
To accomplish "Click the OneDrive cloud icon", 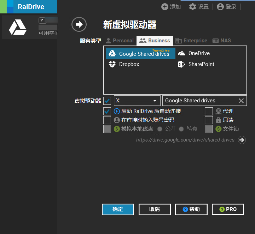I will (181, 53).
